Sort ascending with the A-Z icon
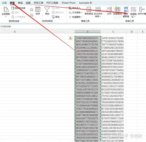Viewport: 146px width, 142px height. point(32,10)
